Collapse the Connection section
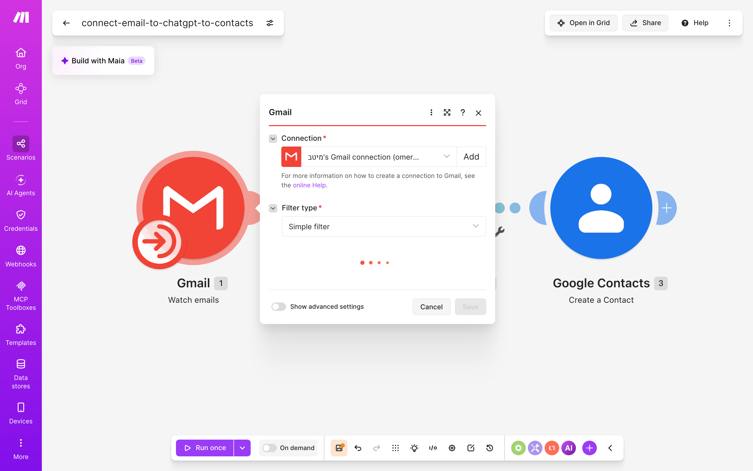The width and height of the screenshot is (753, 471). (x=273, y=138)
